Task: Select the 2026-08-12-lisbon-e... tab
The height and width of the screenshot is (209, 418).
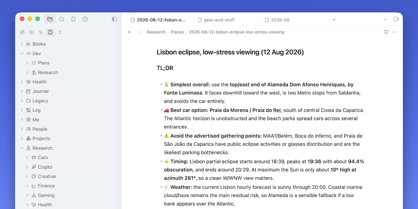Action: pyautogui.click(x=161, y=20)
